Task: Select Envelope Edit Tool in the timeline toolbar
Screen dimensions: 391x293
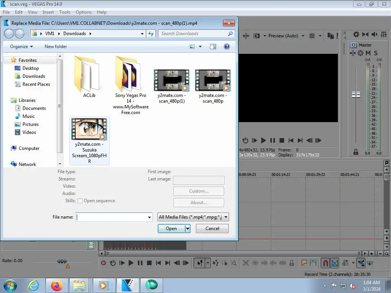Action: point(216,263)
